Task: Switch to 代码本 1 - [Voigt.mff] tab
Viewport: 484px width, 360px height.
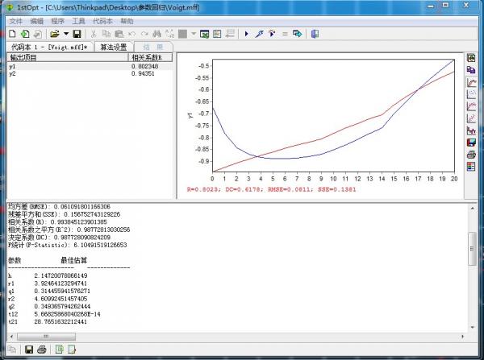Action: click(49, 47)
